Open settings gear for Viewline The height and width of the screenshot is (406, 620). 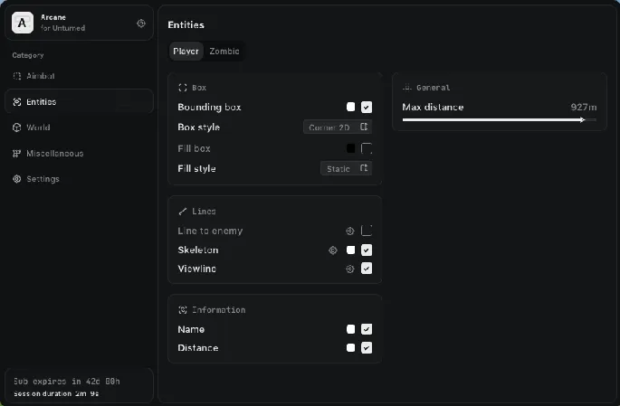[349, 269]
